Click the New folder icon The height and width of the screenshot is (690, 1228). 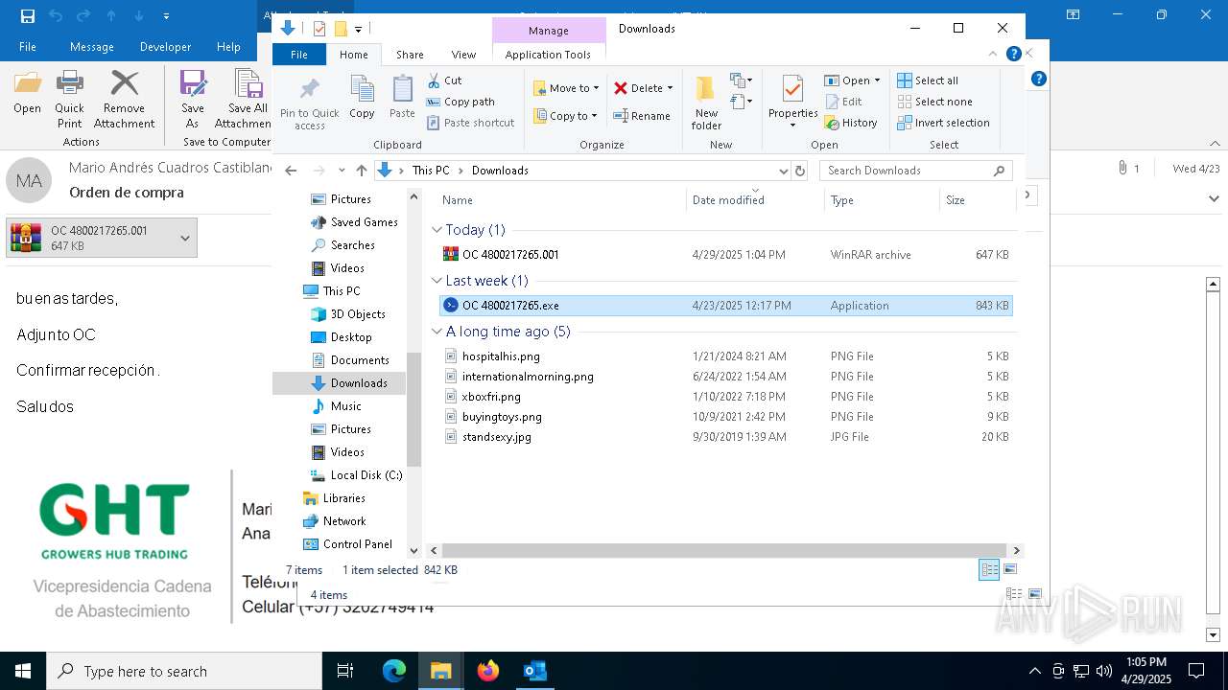tap(706, 89)
